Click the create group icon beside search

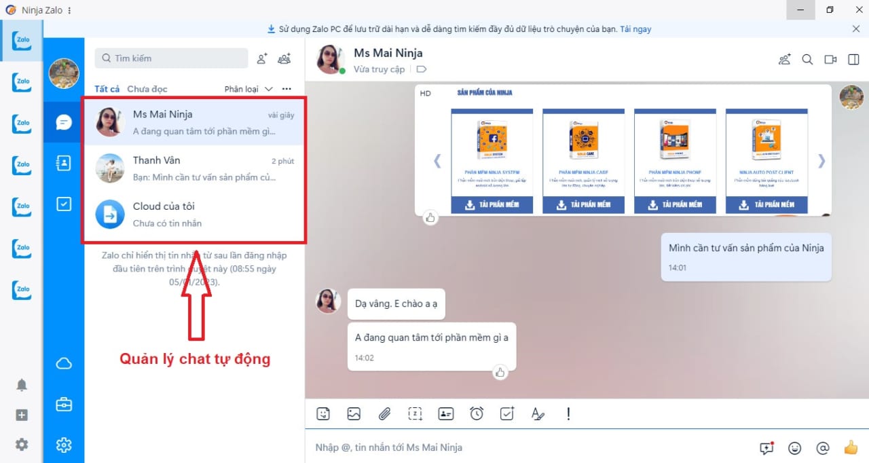[284, 58]
